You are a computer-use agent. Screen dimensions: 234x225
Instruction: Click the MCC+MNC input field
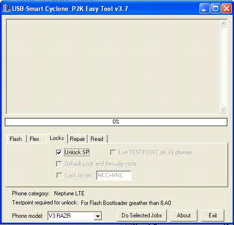tap(114, 175)
